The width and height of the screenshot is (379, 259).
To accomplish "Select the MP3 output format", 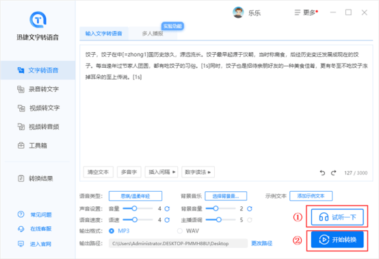I will (x=112, y=231).
